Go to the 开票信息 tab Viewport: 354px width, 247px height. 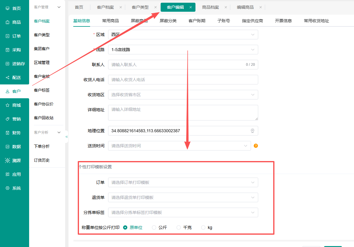tap(283, 21)
